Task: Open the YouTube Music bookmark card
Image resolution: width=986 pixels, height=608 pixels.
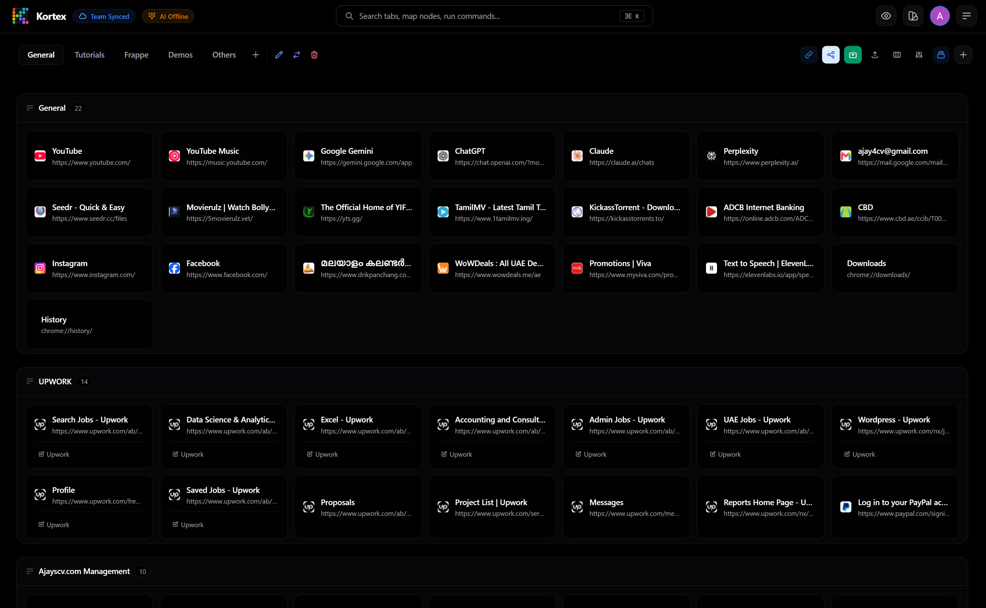Action: coord(224,156)
